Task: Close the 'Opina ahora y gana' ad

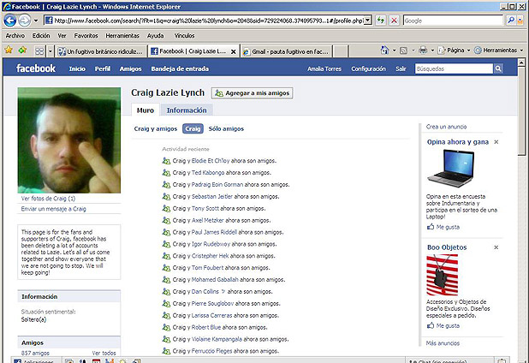Action: pos(496,142)
